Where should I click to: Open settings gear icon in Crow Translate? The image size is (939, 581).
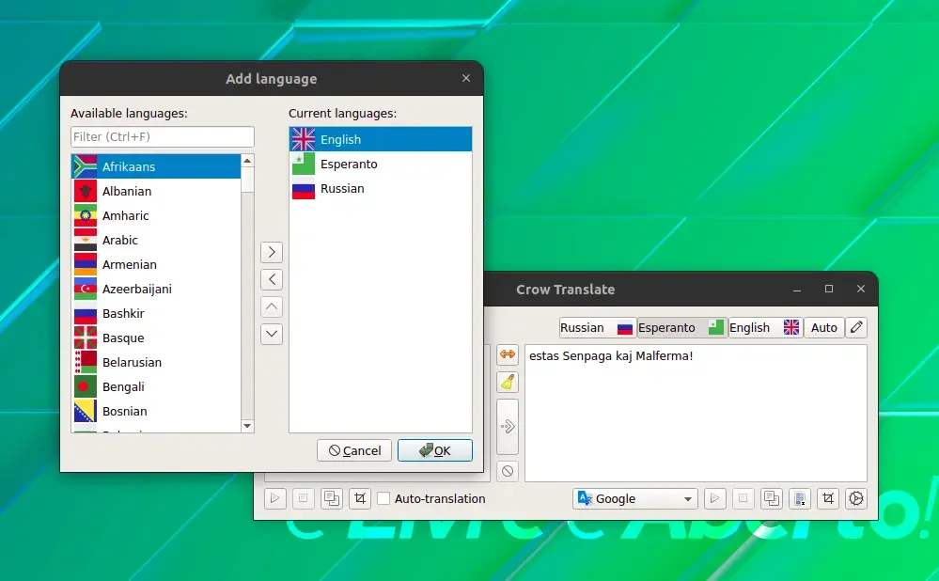coord(856,498)
